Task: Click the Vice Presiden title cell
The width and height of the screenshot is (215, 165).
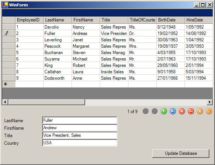Action: pos(114,33)
